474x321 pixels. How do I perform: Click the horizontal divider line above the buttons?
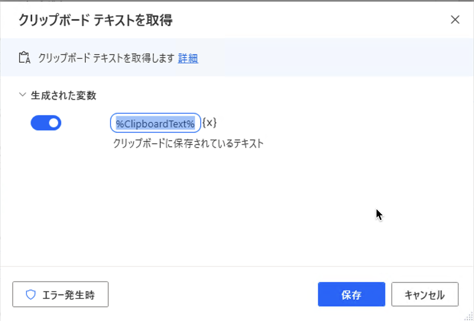tap(237, 266)
